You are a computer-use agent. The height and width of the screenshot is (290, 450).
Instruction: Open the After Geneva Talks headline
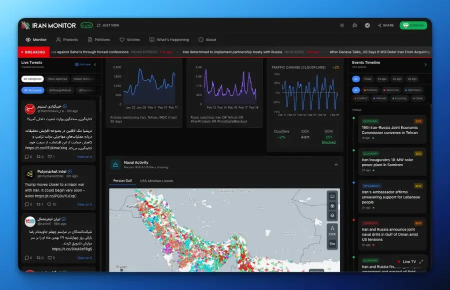tap(379, 52)
